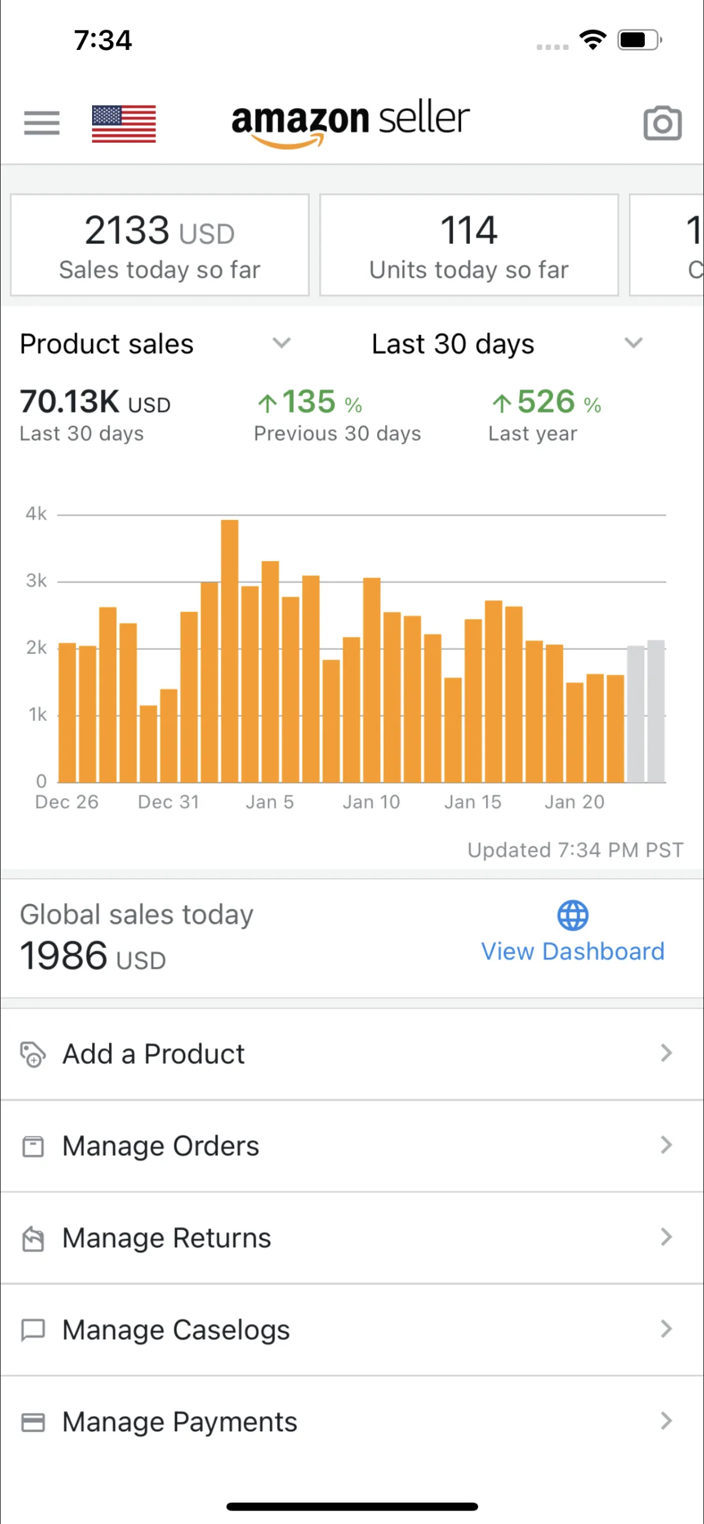
Task: Tap the Add a Product tag icon
Action: click(33, 1054)
